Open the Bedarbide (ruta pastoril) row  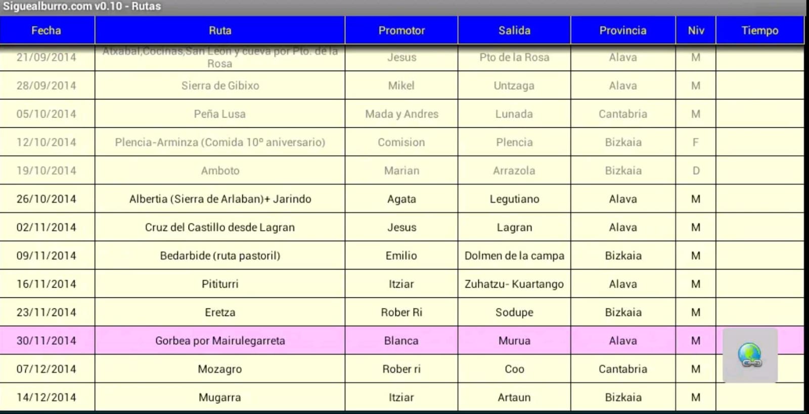220,256
